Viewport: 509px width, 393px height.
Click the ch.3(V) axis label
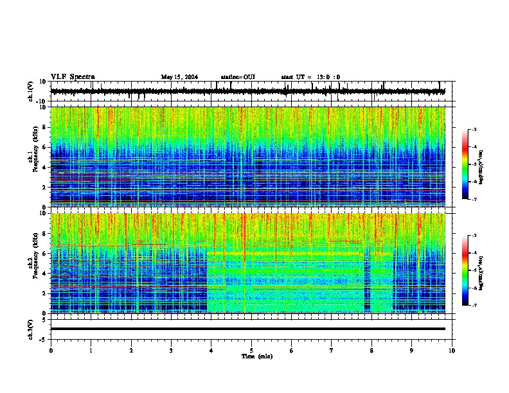tap(31, 329)
